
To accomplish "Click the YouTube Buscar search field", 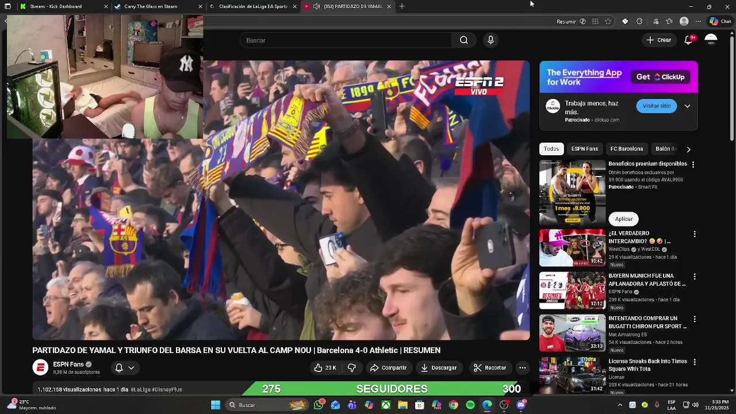I will click(x=346, y=40).
